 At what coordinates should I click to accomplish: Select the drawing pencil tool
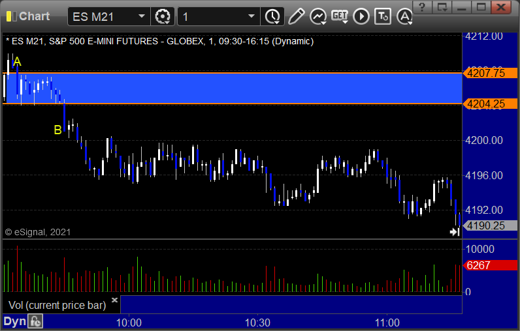tap(296, 16)
